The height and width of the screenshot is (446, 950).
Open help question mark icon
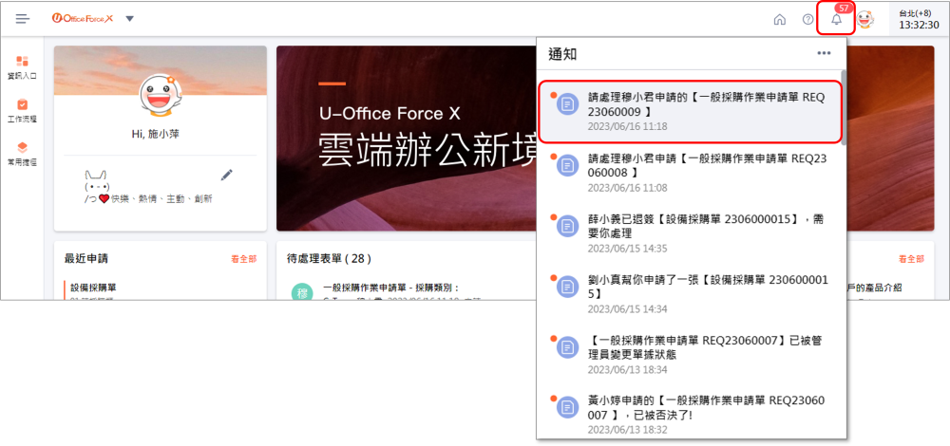(807, 19)
